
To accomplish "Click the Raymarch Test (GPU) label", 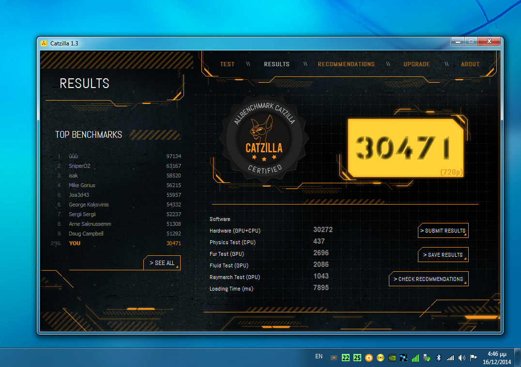I will (x=234, y=277).
